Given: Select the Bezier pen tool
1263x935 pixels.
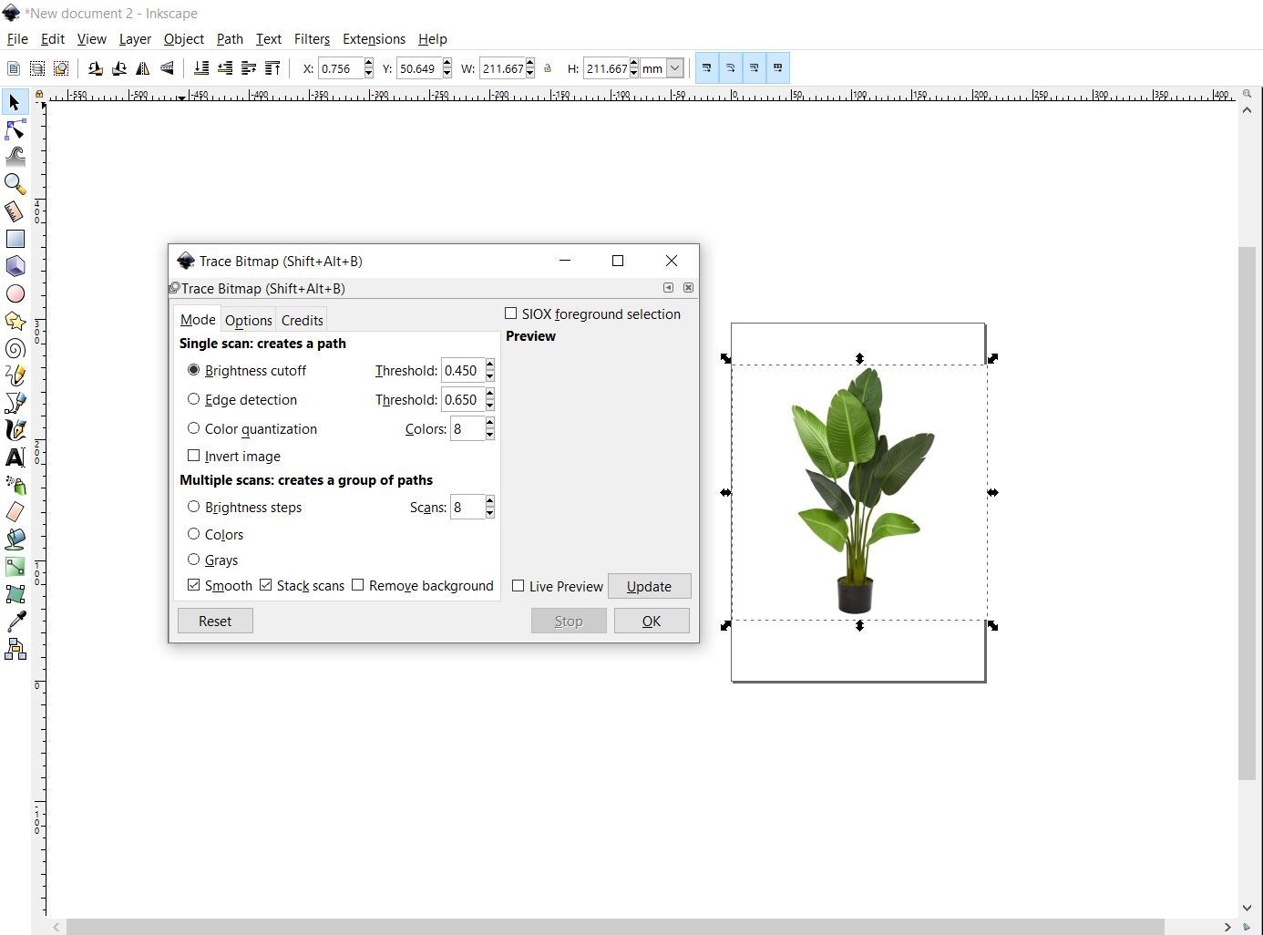Looking at the screenshot, I should 15,403.
